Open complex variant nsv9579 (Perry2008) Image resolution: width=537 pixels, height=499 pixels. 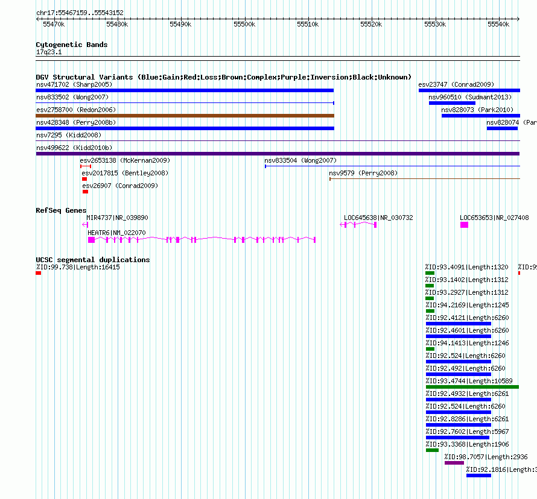tap(425, 179)
